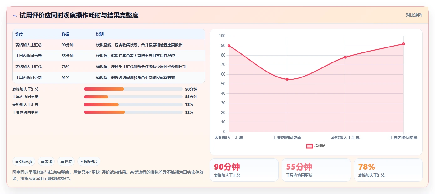The width and height of the screenshot is (435, 194).
Task: Click the pink 指标值 legend swatch
Action: pos(310,146)
